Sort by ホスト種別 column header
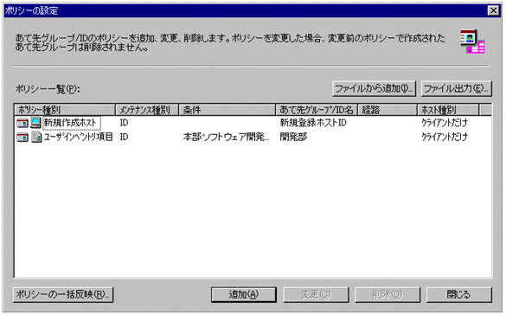506x315 pixels. click(448, 110)
